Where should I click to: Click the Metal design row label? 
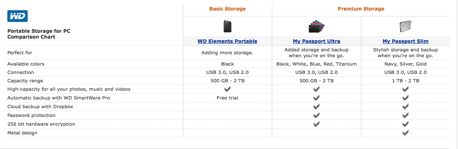22,133
